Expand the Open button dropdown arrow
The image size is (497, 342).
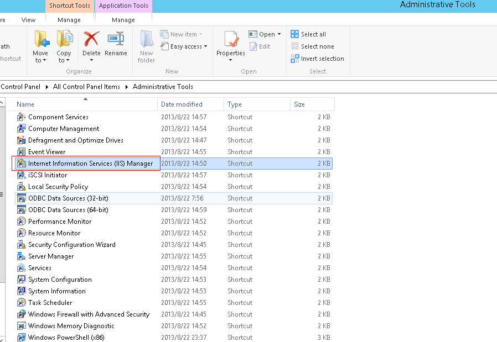(x=279, y=34)
